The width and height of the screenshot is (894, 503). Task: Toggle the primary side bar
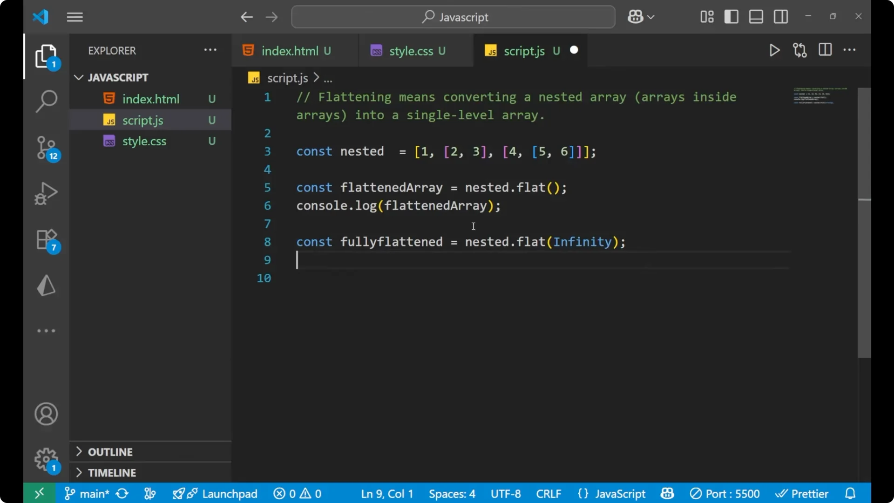click(x=731, y=16)
